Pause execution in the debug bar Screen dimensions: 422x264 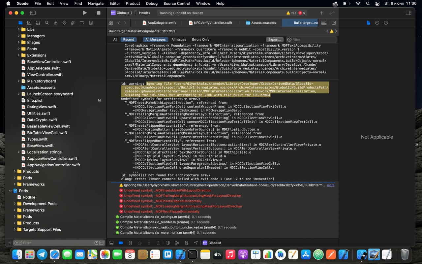point(130,243)
